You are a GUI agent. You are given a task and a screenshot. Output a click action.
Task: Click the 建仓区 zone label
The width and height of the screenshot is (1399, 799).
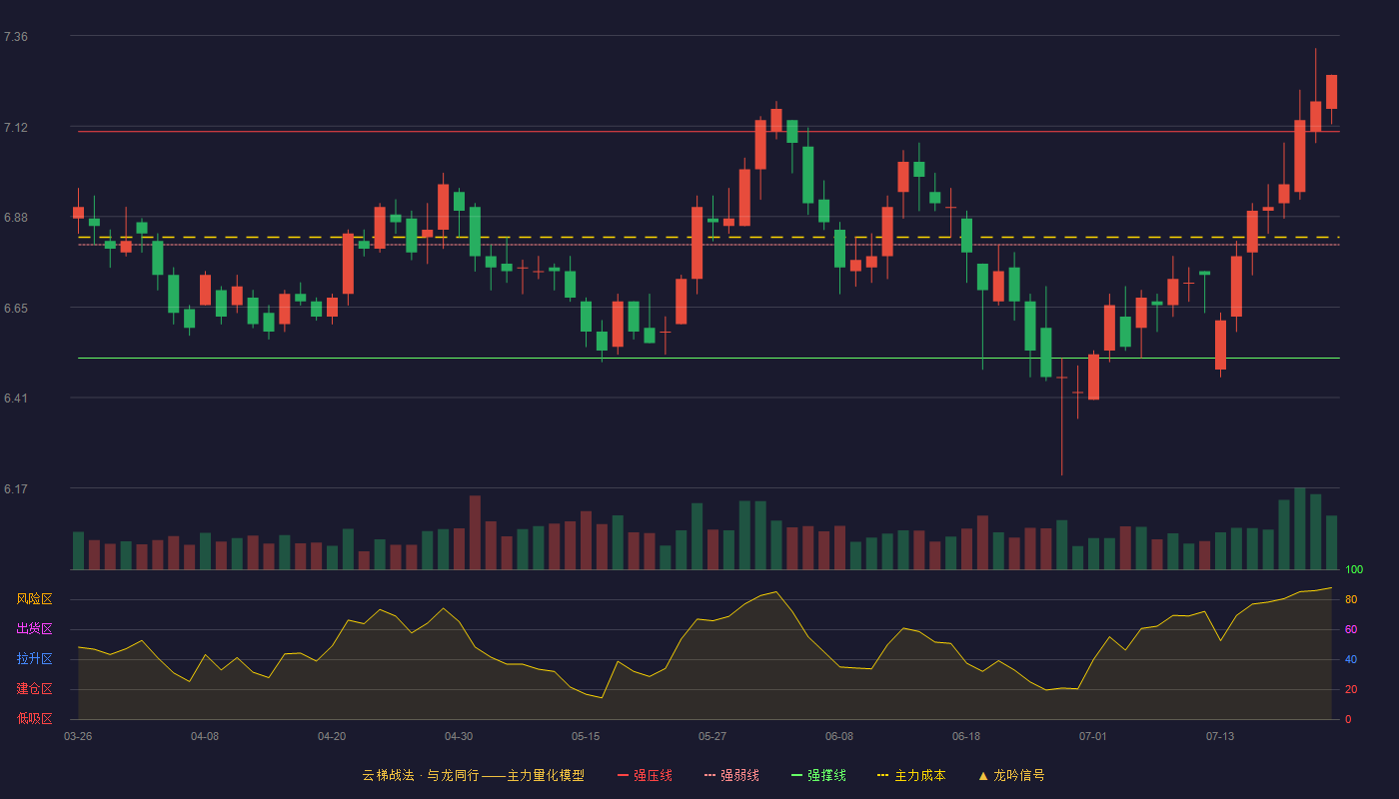(34, 689)
